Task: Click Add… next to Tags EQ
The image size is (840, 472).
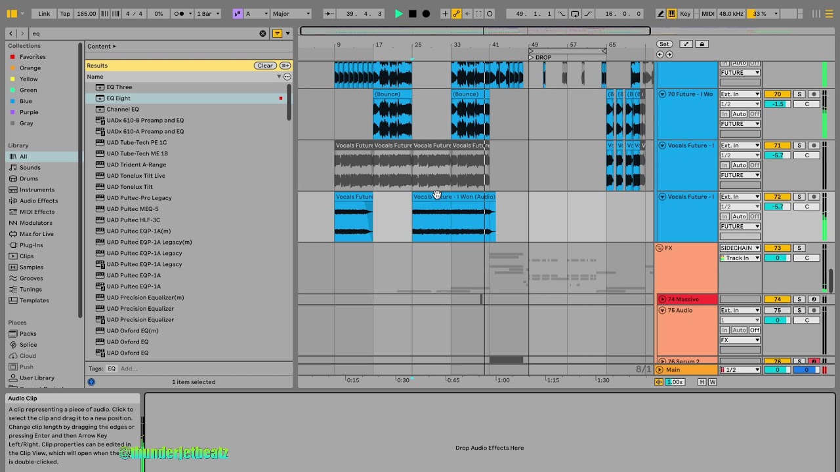Action: coord(129,368)
